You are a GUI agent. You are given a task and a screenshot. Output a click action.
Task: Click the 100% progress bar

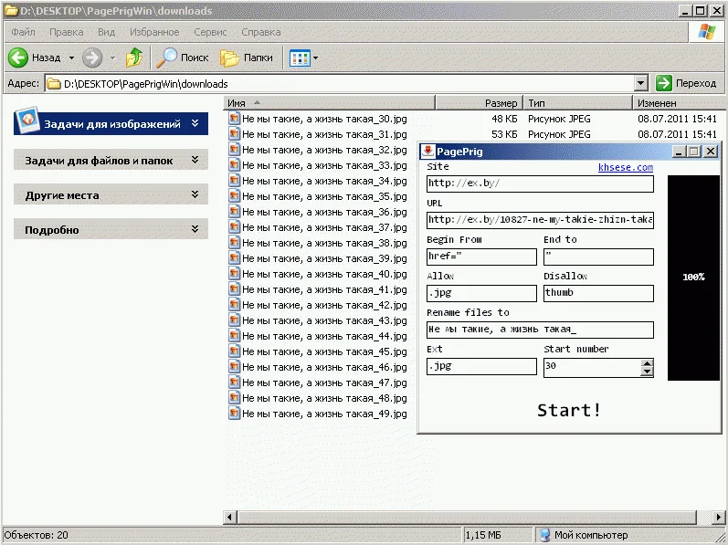tap(692, 277)
